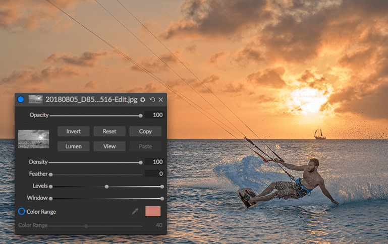Click the Feather slider handle
Viewport: 388px width, 244px height.
pyautogui.click(x=51, y=174)
